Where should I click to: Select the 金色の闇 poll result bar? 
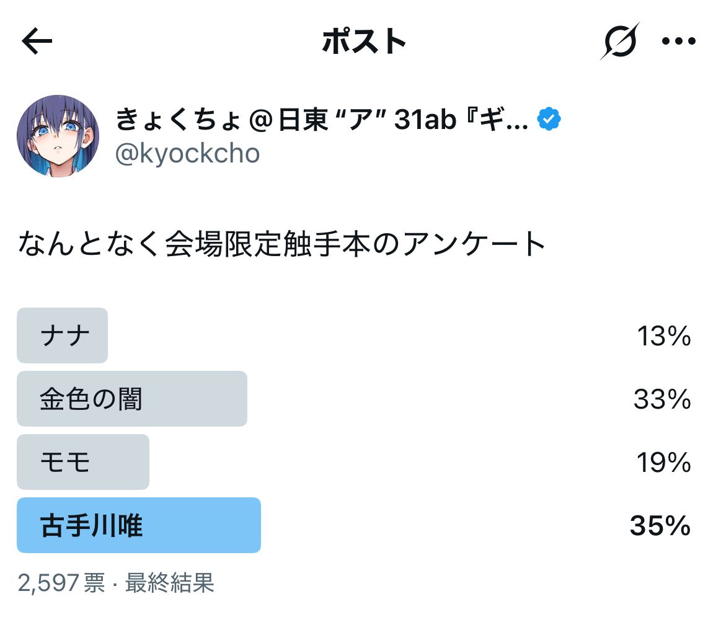coord(132,399)
